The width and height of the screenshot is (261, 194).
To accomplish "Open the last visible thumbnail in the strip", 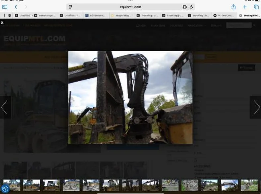I will 249,185.
